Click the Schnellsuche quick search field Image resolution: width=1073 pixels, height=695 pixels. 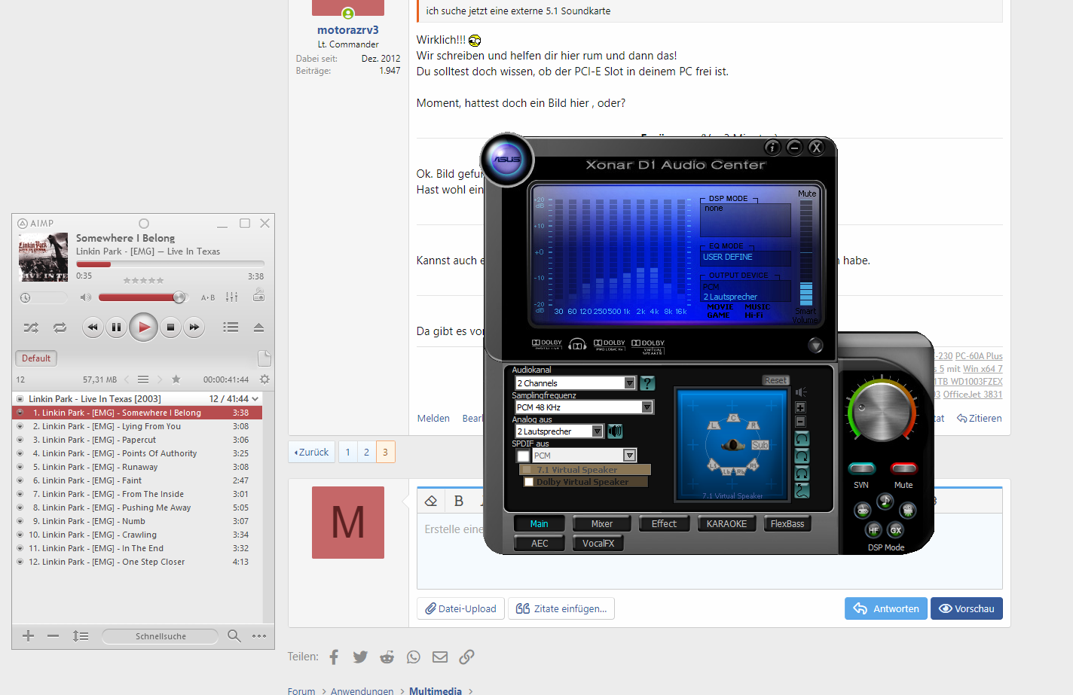pos(160,636)
